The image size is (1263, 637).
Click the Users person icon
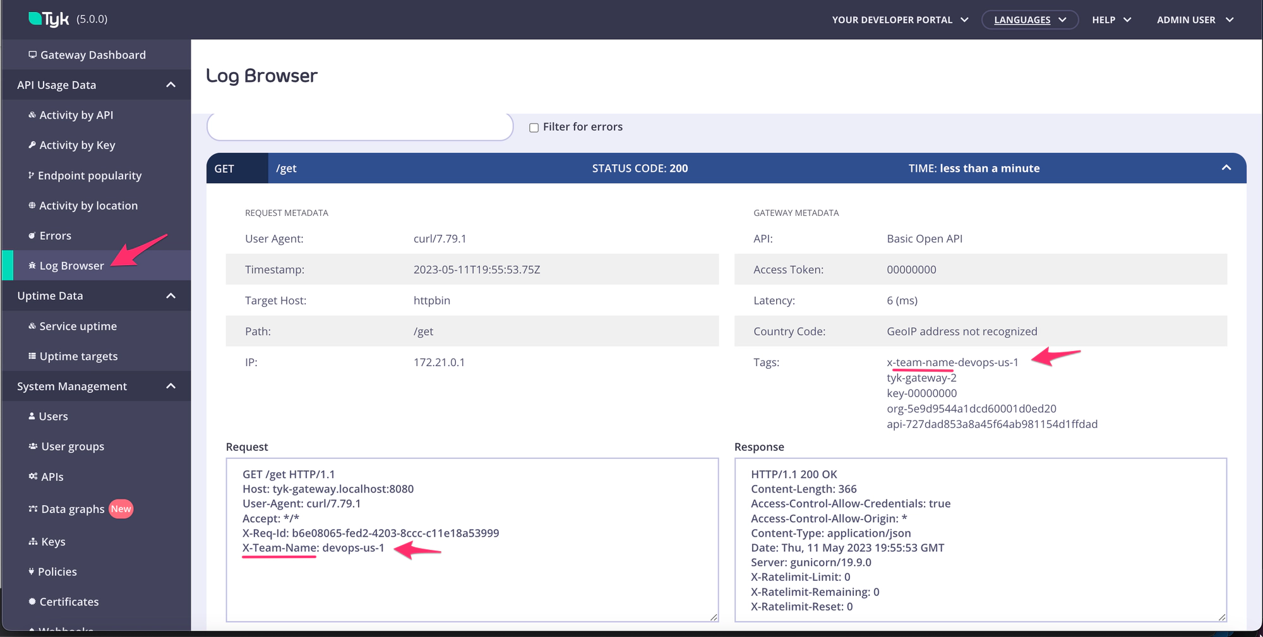pos(32,417)
